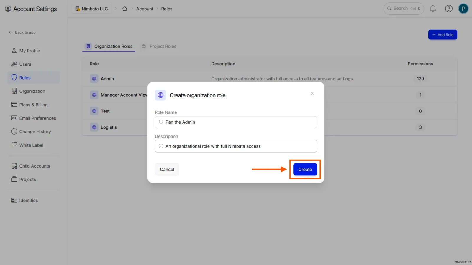Open the notifications bell icon
The image size is (472, 265).
coord(433,9)
